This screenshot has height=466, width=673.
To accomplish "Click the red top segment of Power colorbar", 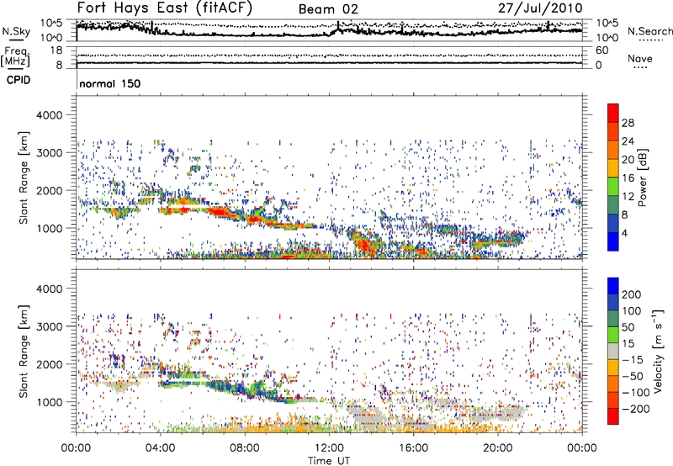I will [613, 113].
